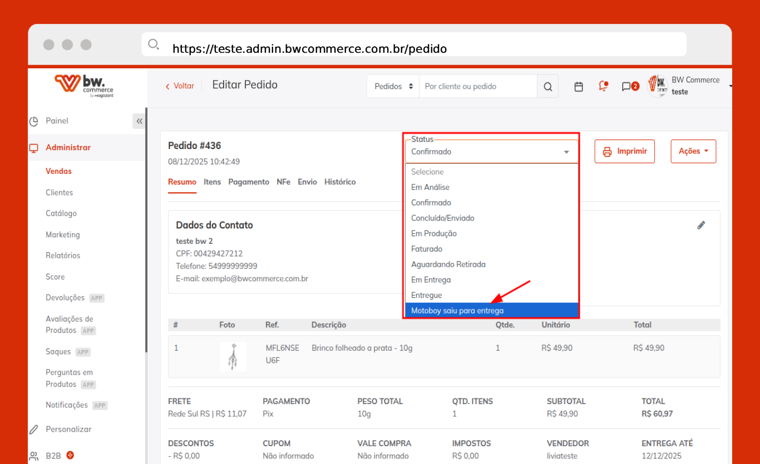Open the Ações dropdown button
760x464 pixels.
point(693,151)
